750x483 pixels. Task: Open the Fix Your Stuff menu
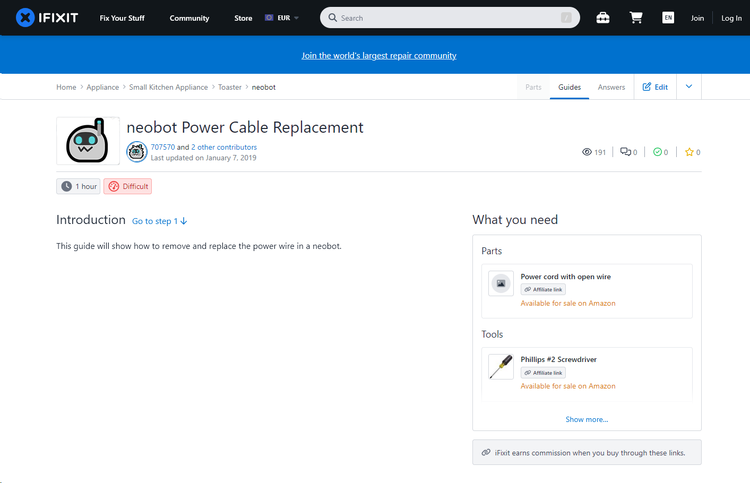click(x=122, y=18)
